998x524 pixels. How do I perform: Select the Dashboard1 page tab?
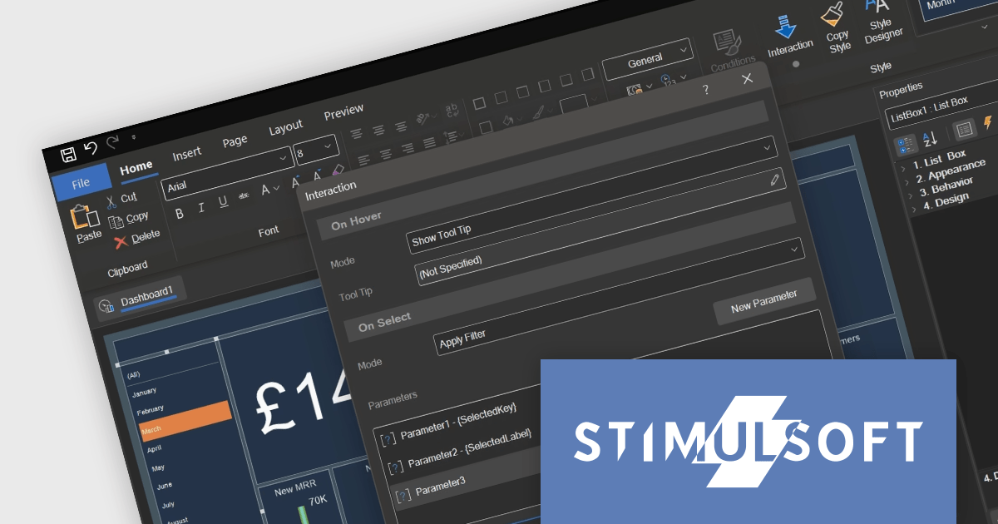point(140,297)
